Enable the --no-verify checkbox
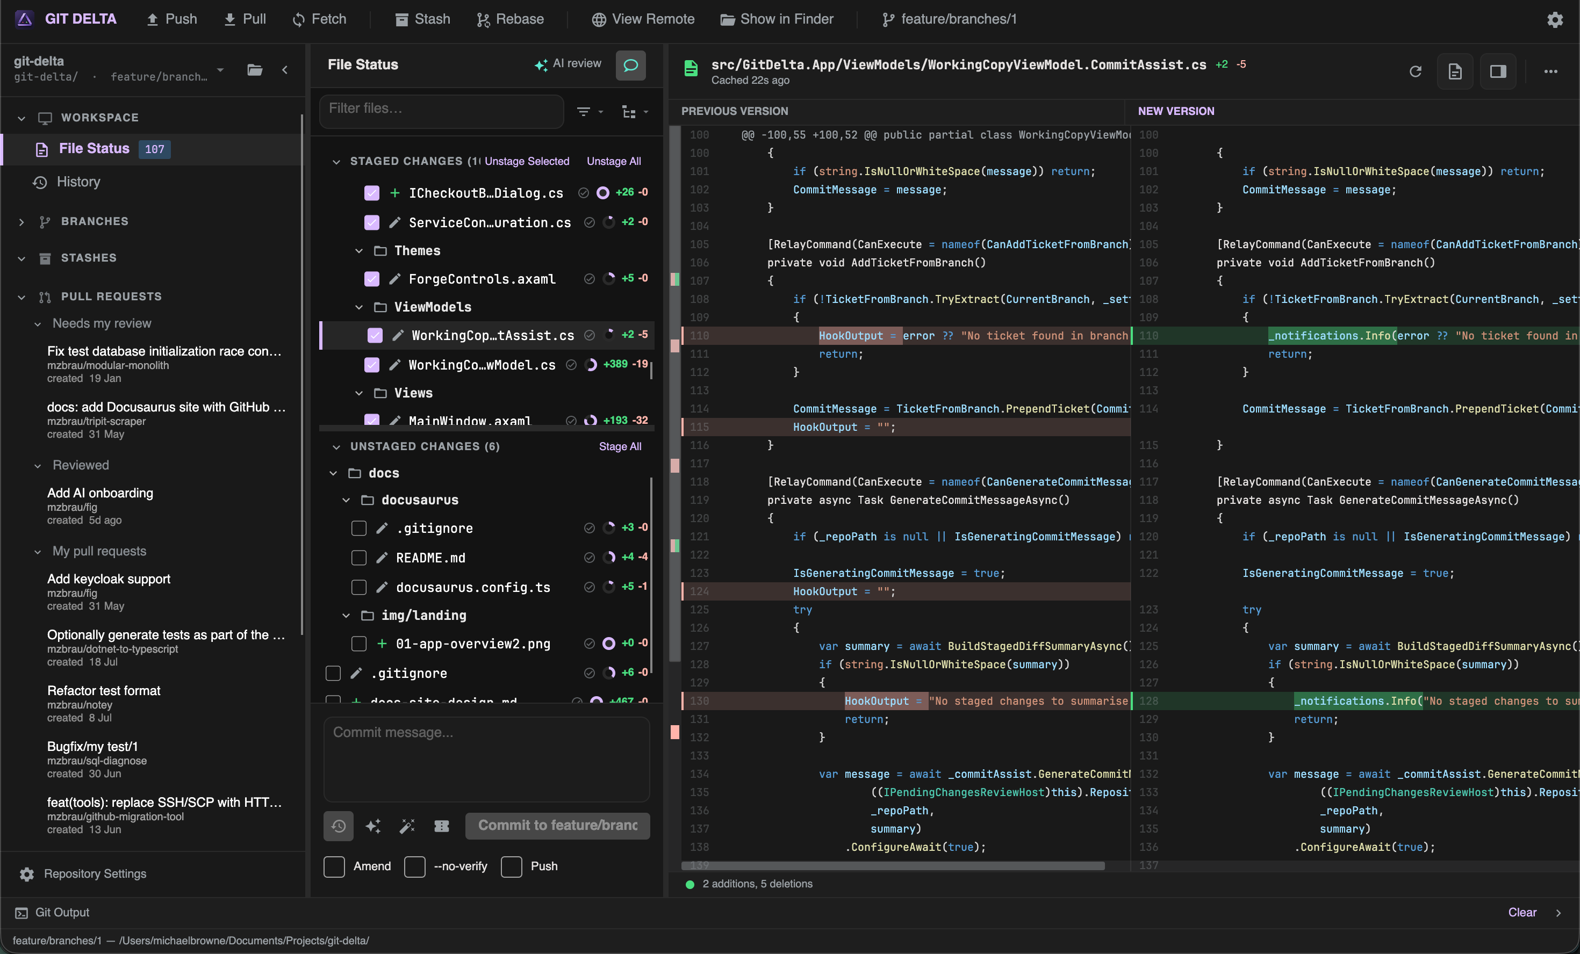1580x954 pixels. [415, 867]
